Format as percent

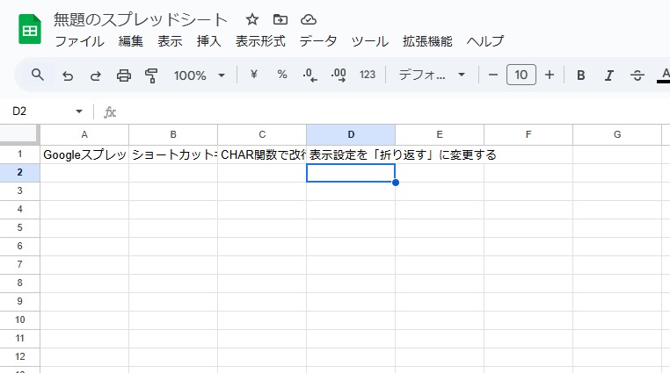tap(282, 75)
